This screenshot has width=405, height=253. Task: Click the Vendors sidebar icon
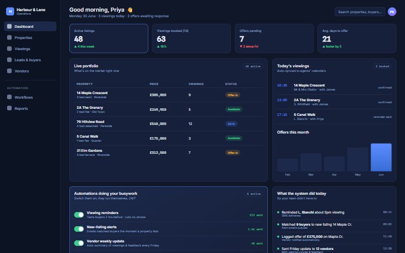pos(9,71)
